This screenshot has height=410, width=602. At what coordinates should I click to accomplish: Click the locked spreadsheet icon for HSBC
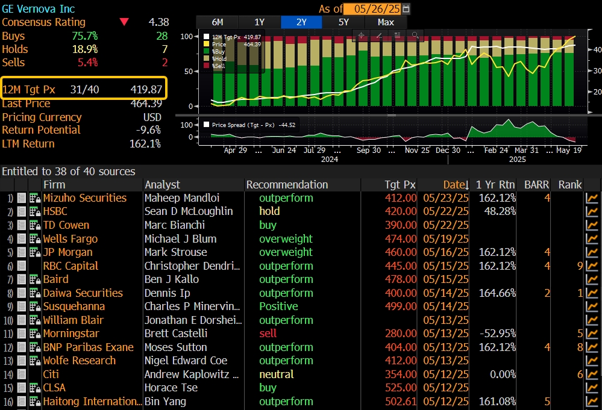tap(34, 212)
